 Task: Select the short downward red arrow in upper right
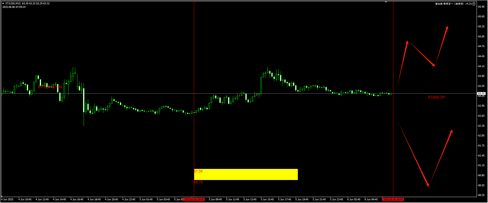pyautogui.click(x=421, y=54)
